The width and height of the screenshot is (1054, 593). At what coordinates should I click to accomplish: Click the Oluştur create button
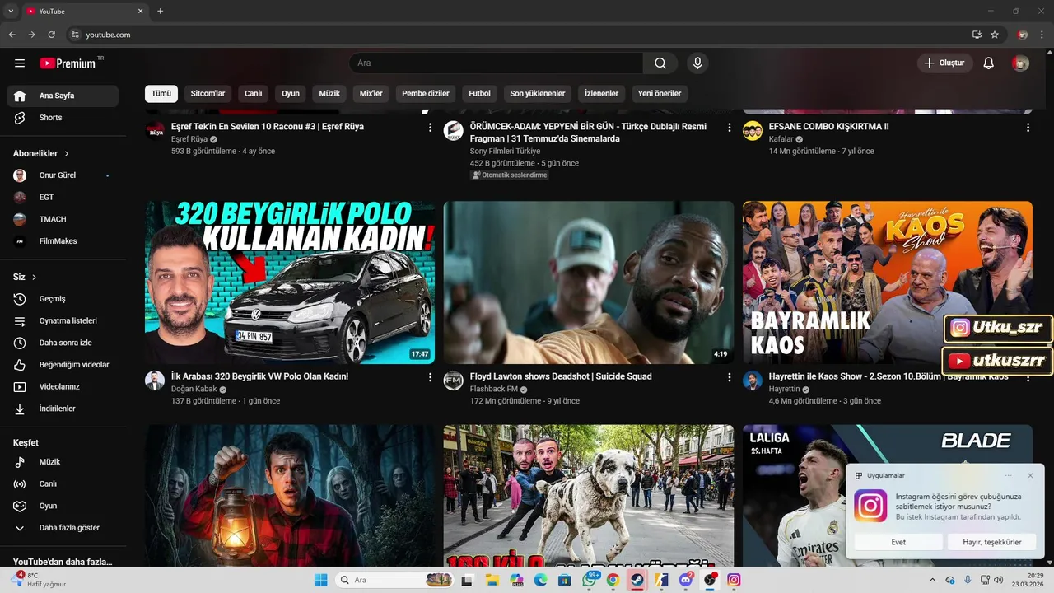[x=944, y=63]
